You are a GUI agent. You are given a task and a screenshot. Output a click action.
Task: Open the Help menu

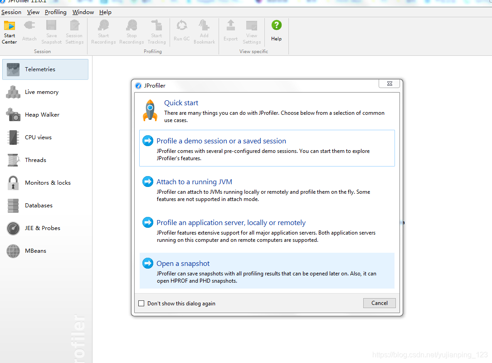click(105, 12)
